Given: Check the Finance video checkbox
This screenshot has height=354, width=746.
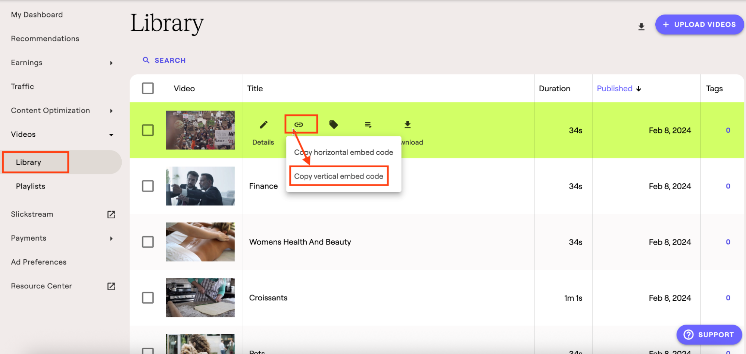Looking at the screenshot, I should click(148, 186).
